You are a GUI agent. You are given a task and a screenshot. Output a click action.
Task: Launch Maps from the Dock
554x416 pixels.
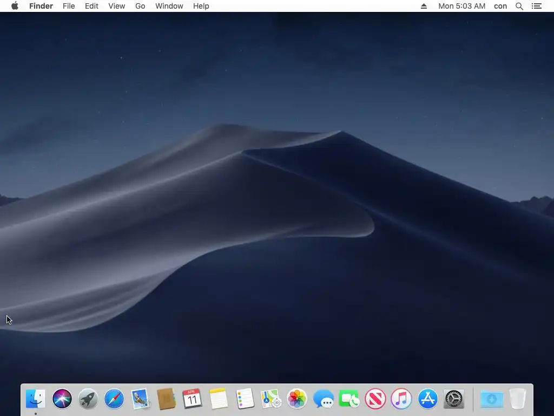coord(271,399)
